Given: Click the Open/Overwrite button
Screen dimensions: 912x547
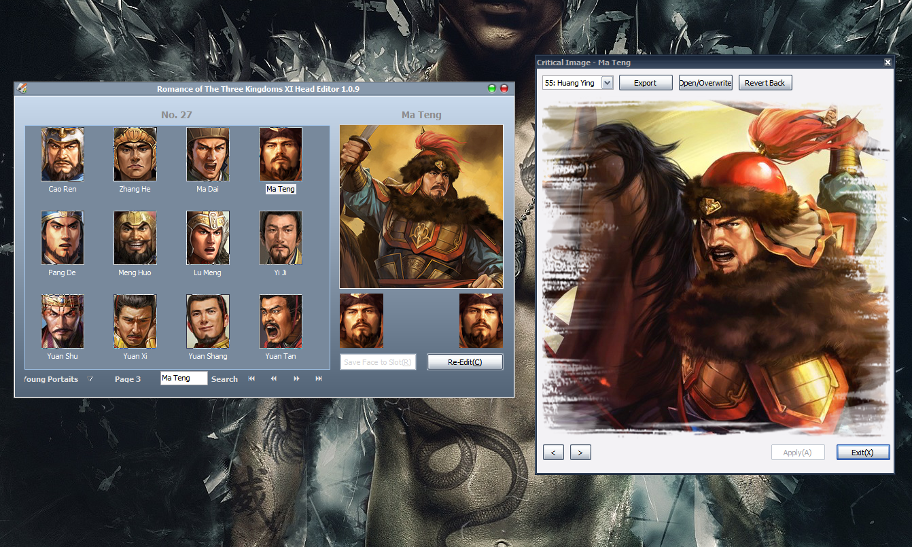Looking at the screenshot, I should tap(705, 83).
